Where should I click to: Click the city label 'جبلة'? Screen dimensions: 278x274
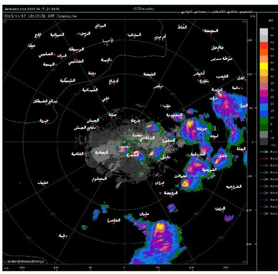pyautogui.click(x=113, y=115)
